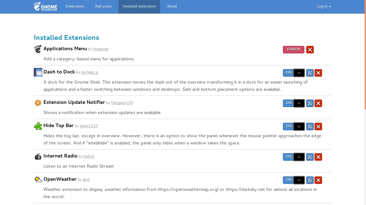The height and width of the screenshot is (205, 366).
Task: Turn off the OpenWeather switch
Action: (x=294, y=180)
